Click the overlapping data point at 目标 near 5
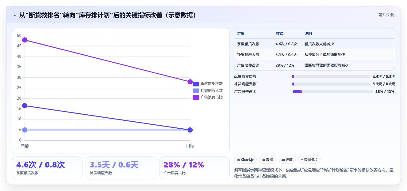The image size is (407, 191). (x=190, y=130)
